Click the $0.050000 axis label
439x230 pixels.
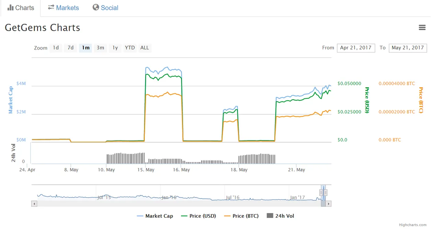point(349,83)
